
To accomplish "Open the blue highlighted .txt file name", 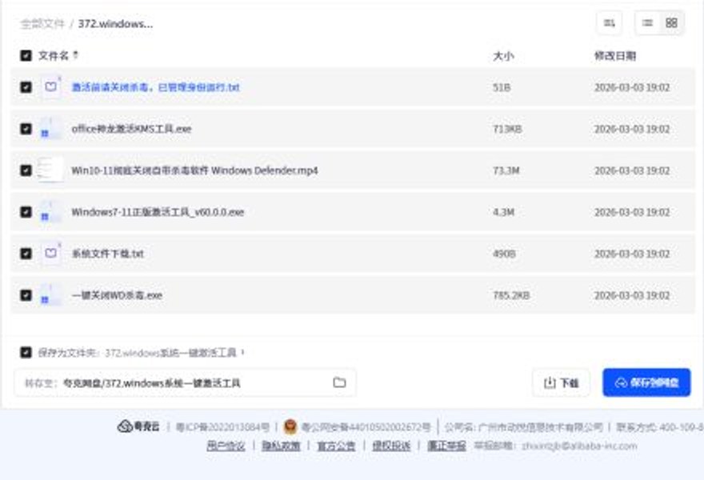I will (x=155, y=87).
